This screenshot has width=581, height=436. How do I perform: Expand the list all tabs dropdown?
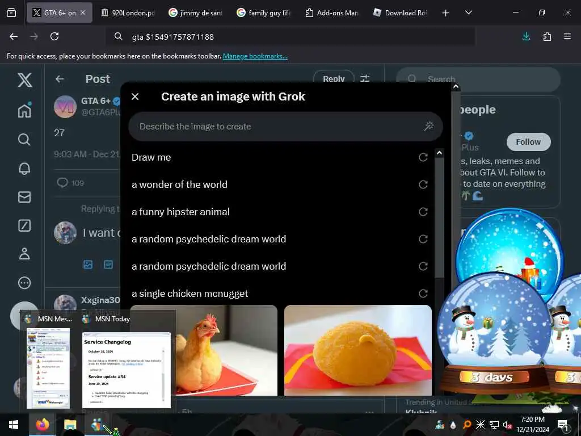pyautogui.click(x=469, y=13)
